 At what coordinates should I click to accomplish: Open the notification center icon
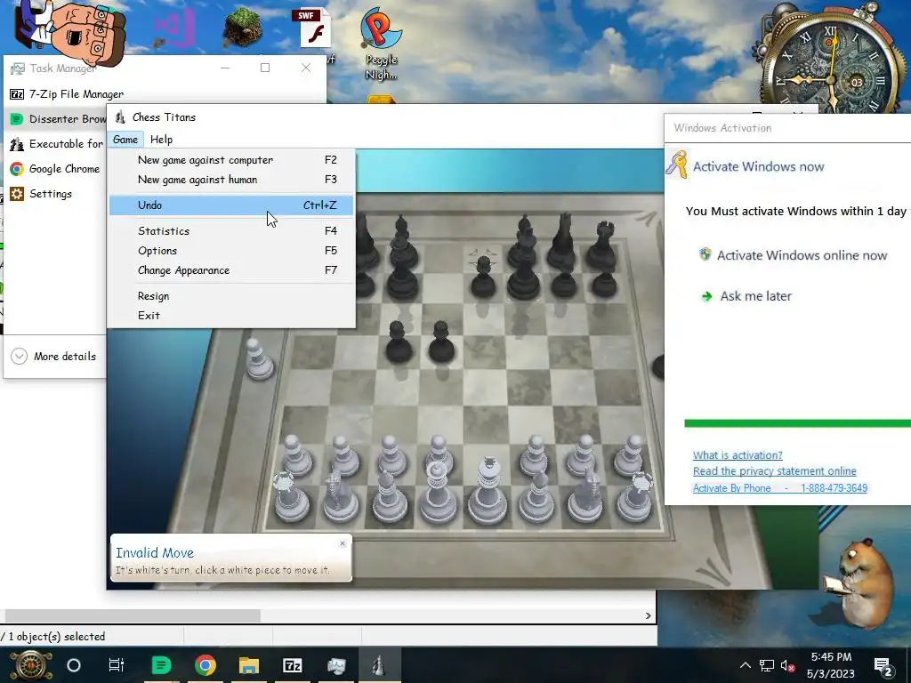pos(883,665)
